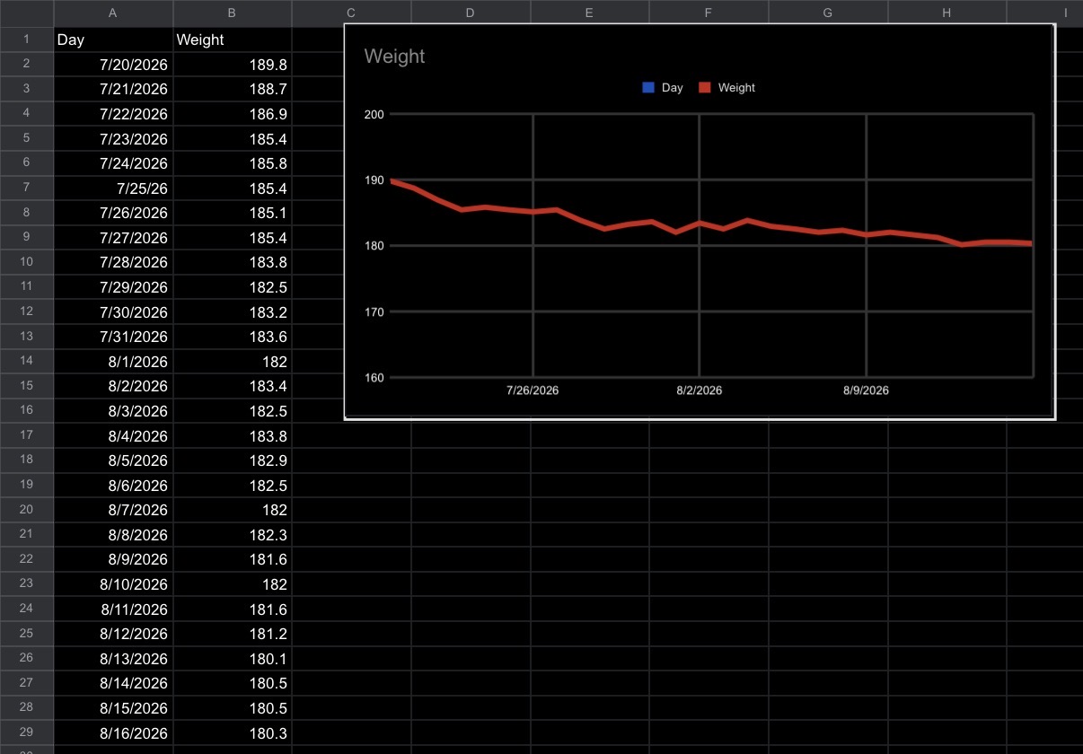Select cell with date 8/1/2026
The width and height of the screenshot is (1083, 754).
[113, 362]
